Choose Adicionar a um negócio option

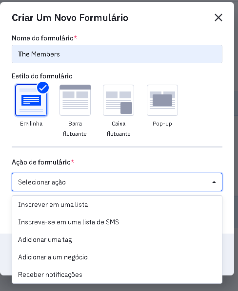[117, 257]
